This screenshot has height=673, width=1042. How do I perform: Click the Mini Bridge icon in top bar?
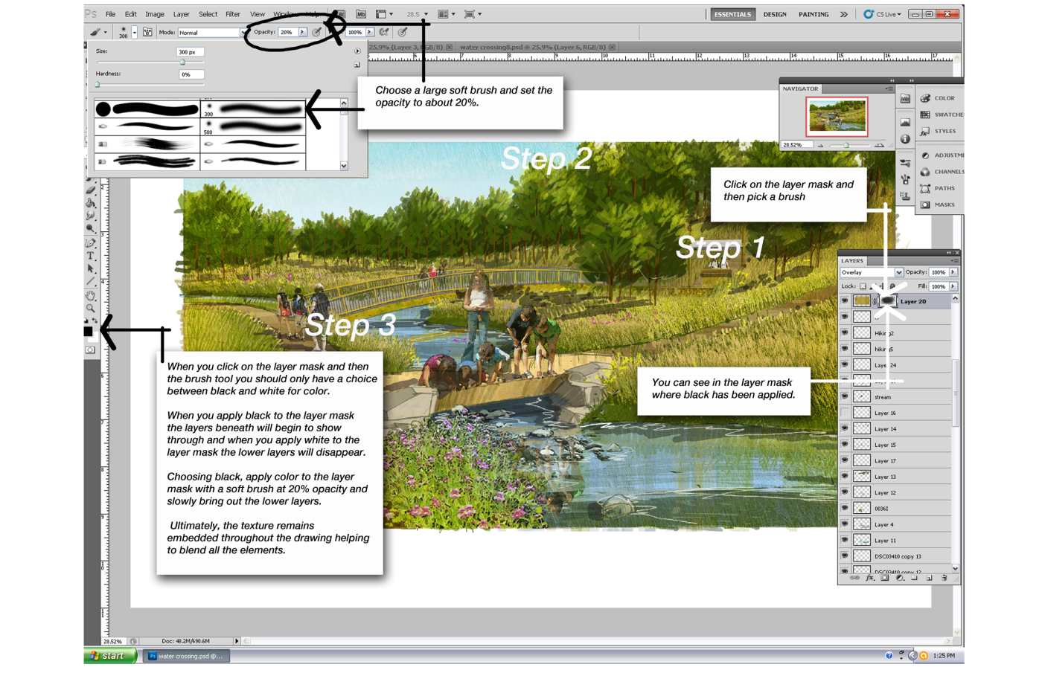[361, 14]
